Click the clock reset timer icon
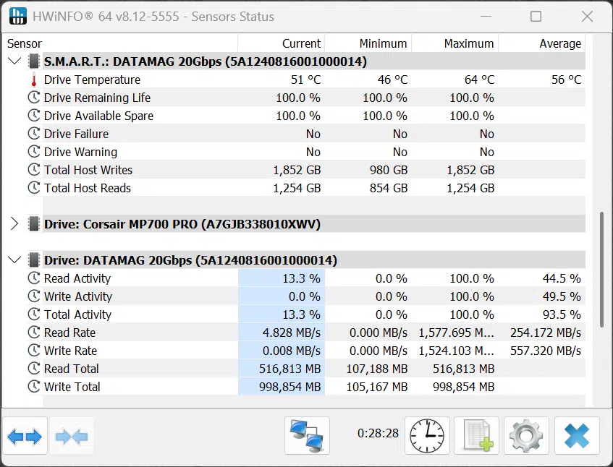Image resolution: width=613 pixels, height=467 pixels. 427,436
